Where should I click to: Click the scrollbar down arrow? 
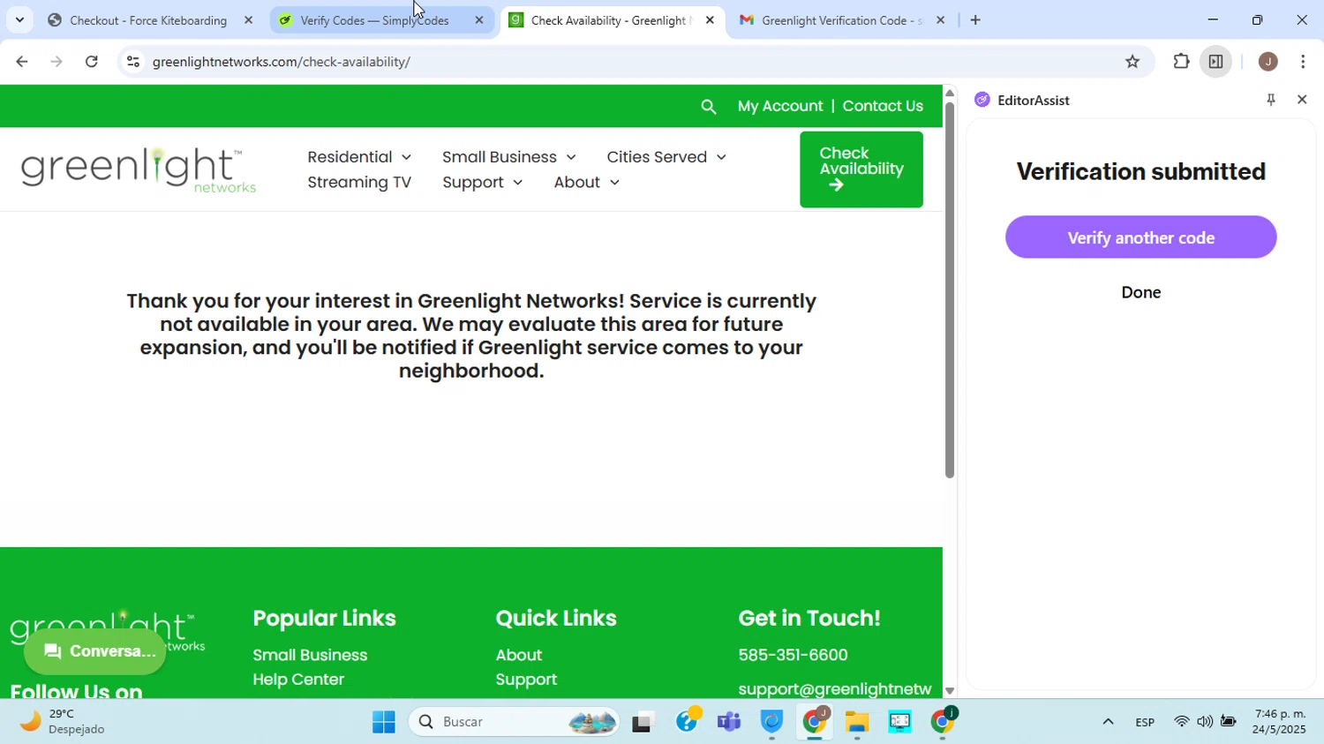coord(950,691)
